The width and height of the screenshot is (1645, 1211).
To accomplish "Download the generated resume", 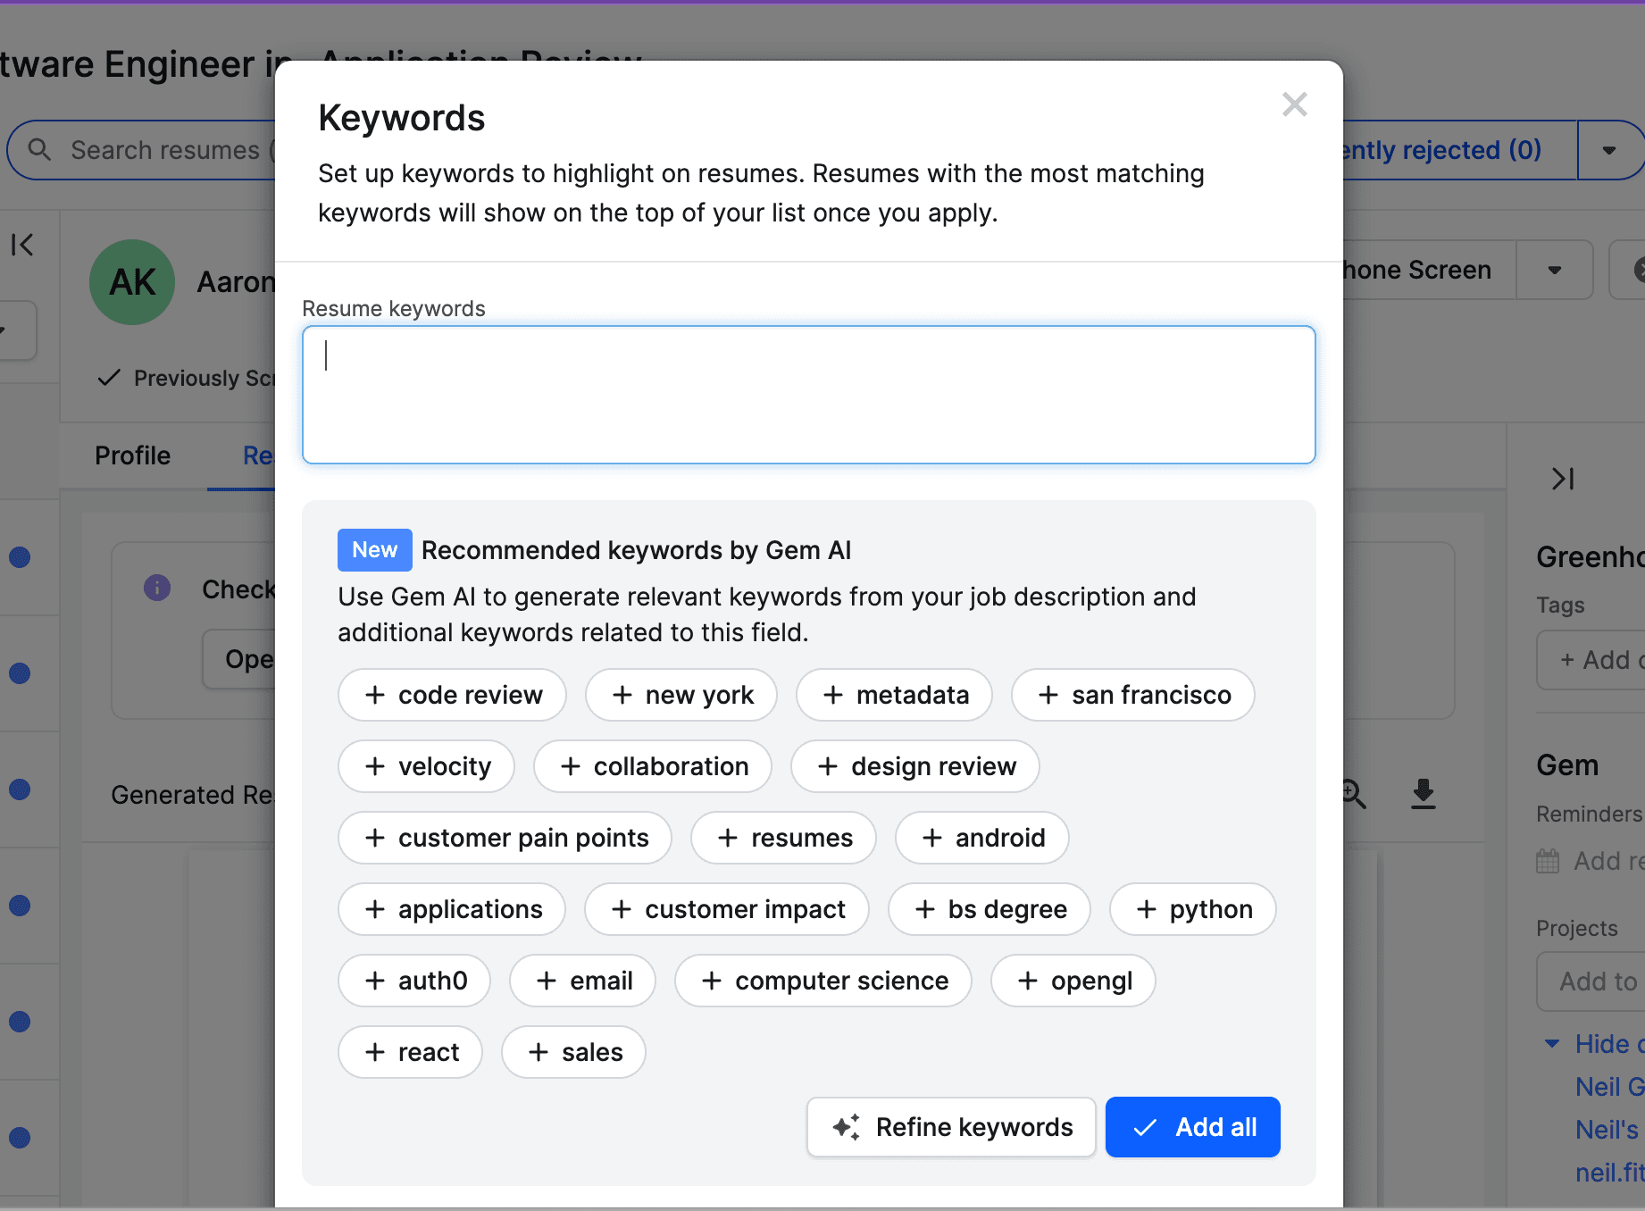I will click(1423, 795).
